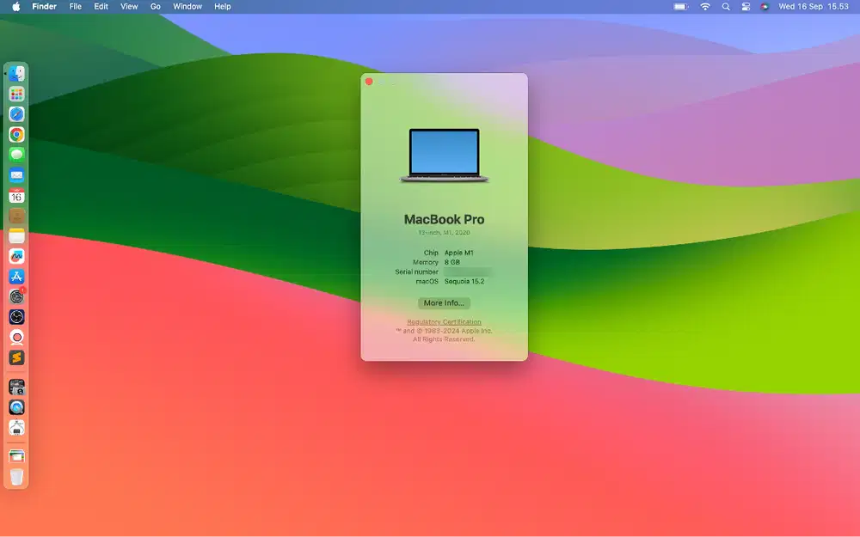Select the MacBook Pro title text
Image resolution: width=860 pixels, height=537 pixels.
pyautogui.click(x=445, y=219)
